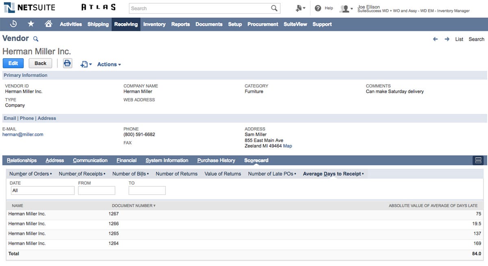Go to next record arrow
The width and height of the screenshot is (488, 266).
[447, 39]
